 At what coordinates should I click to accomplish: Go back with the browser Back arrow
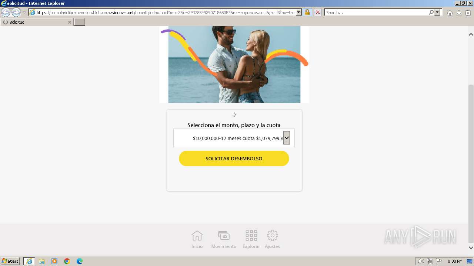pyautogui.click(x=6, y=12)
